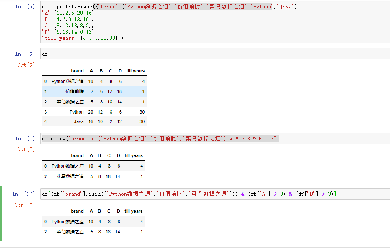Image resolution: width=390 pixels, height=248 pixels.
Task: Click the value 20 in the Python row
Action: (x=90, y=112)
